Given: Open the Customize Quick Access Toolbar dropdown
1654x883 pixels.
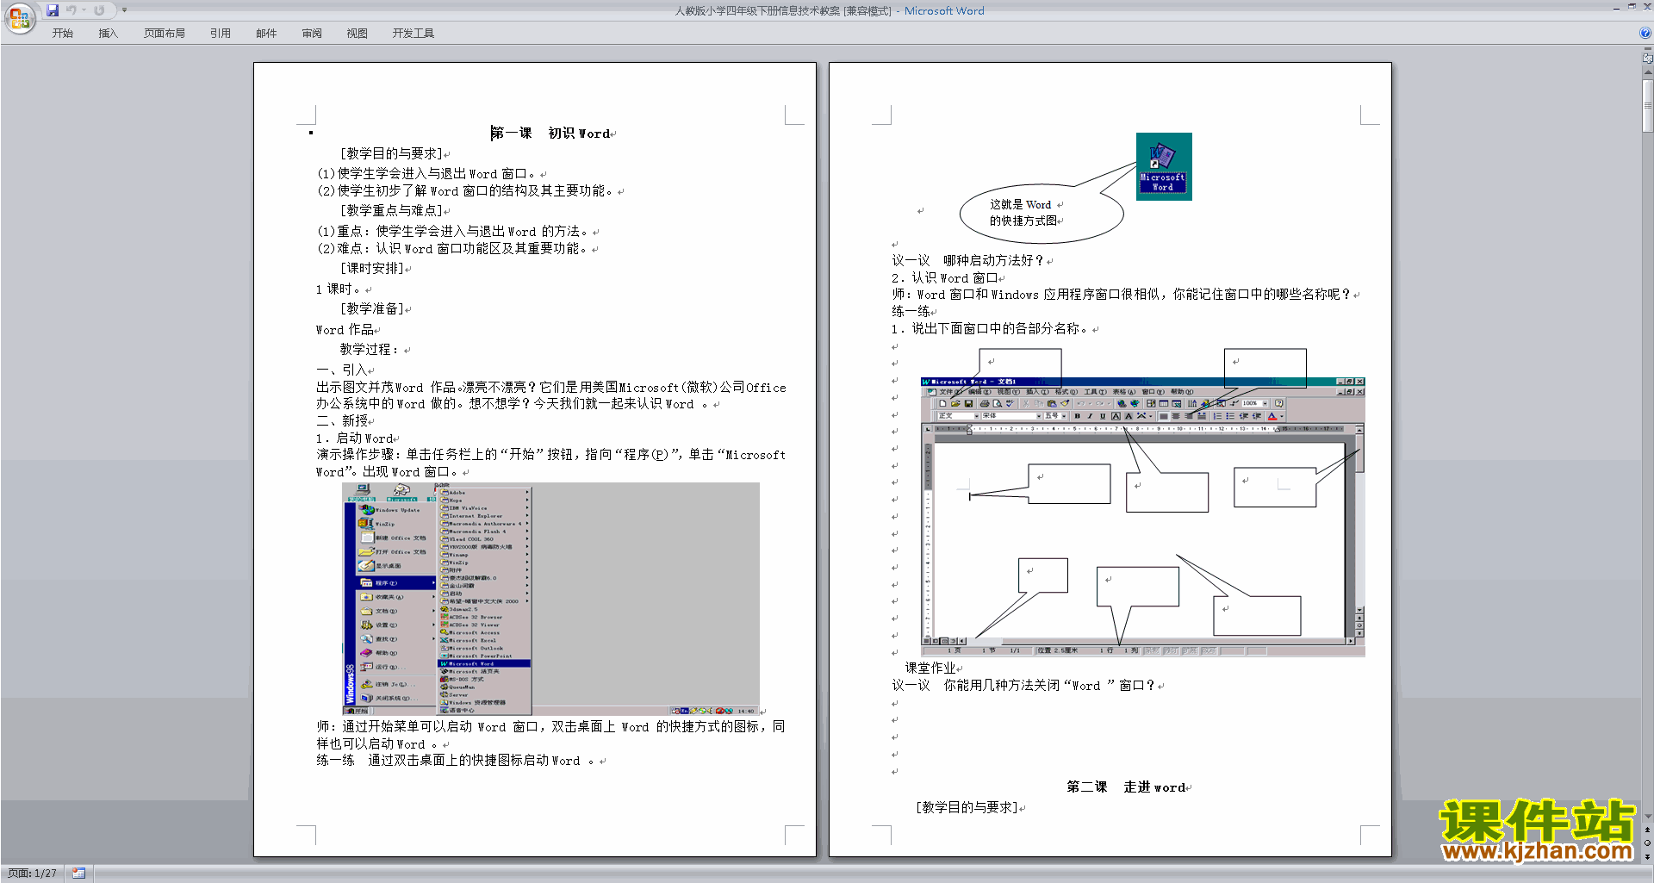Looking at the screenshot, I should [x=124, y=10].
